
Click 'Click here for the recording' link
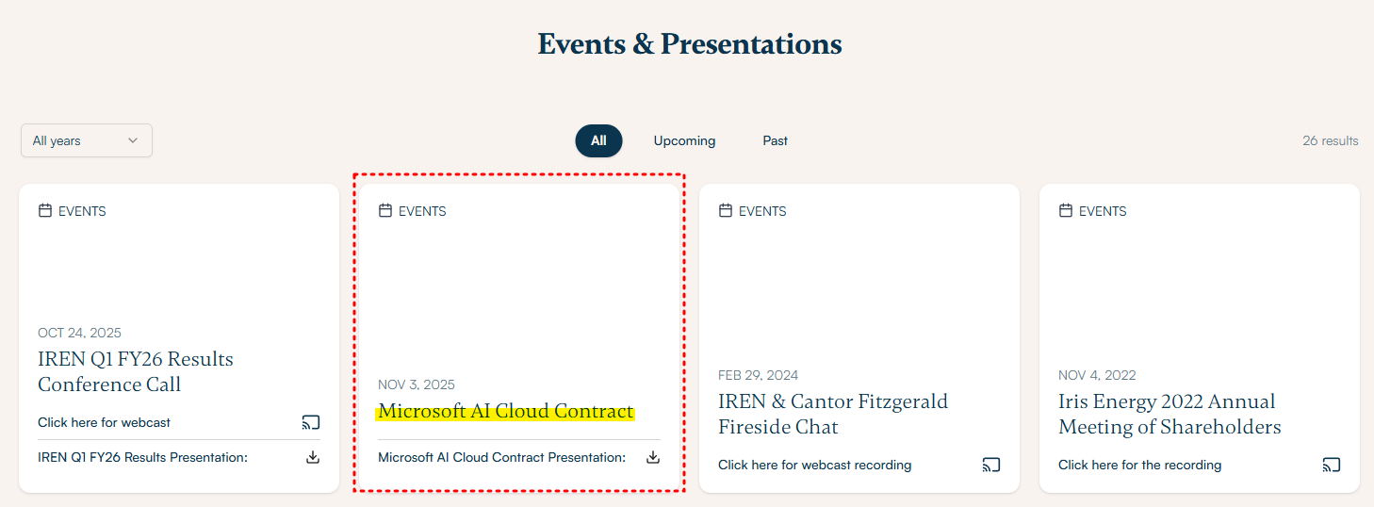1139,465
